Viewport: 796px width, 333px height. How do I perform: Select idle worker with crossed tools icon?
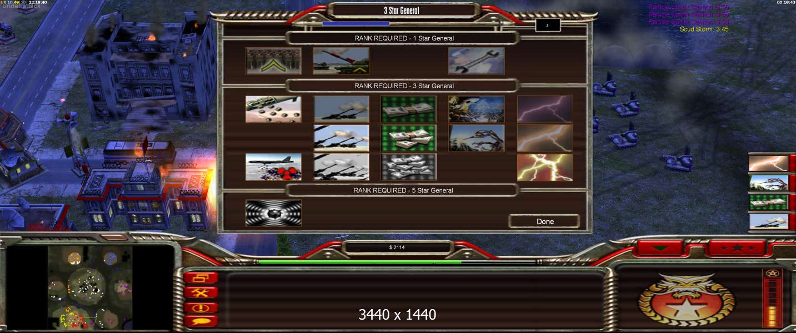[201, 292]
